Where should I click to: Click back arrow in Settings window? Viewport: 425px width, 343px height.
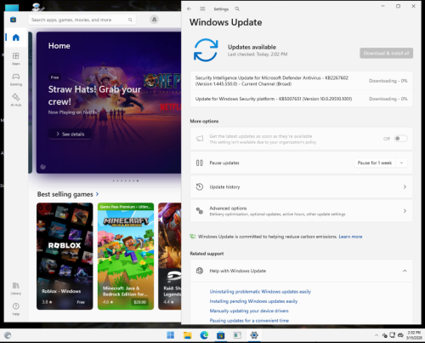(189, 9)
